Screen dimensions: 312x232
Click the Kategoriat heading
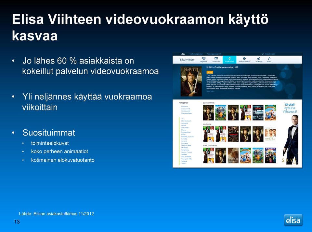point(183,103)
